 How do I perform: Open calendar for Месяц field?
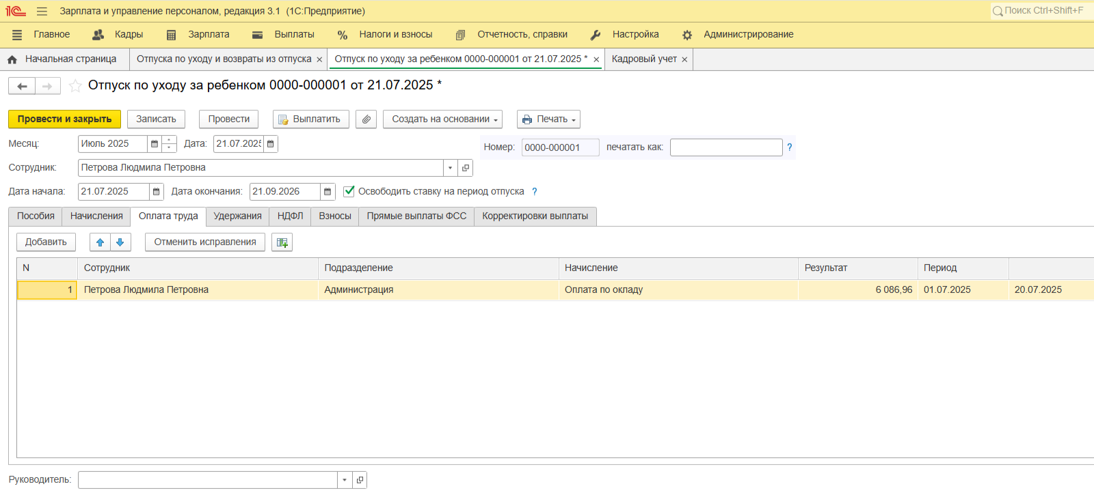[x=155, y=144]
